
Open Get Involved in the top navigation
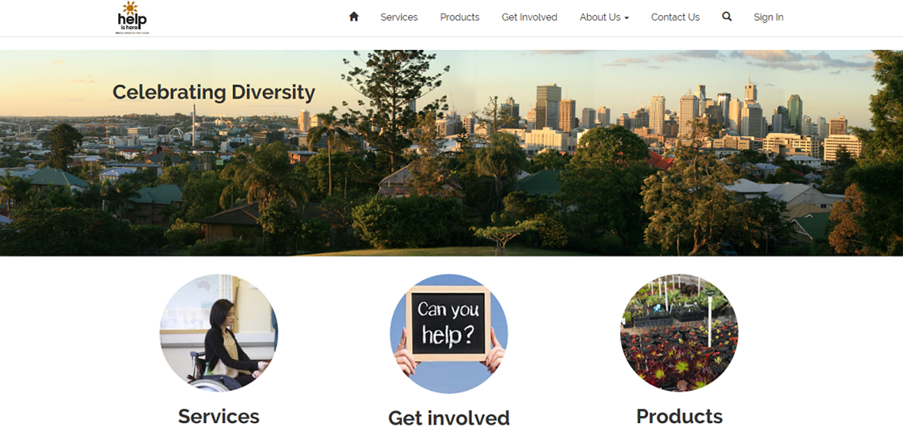tap(529, 17)
